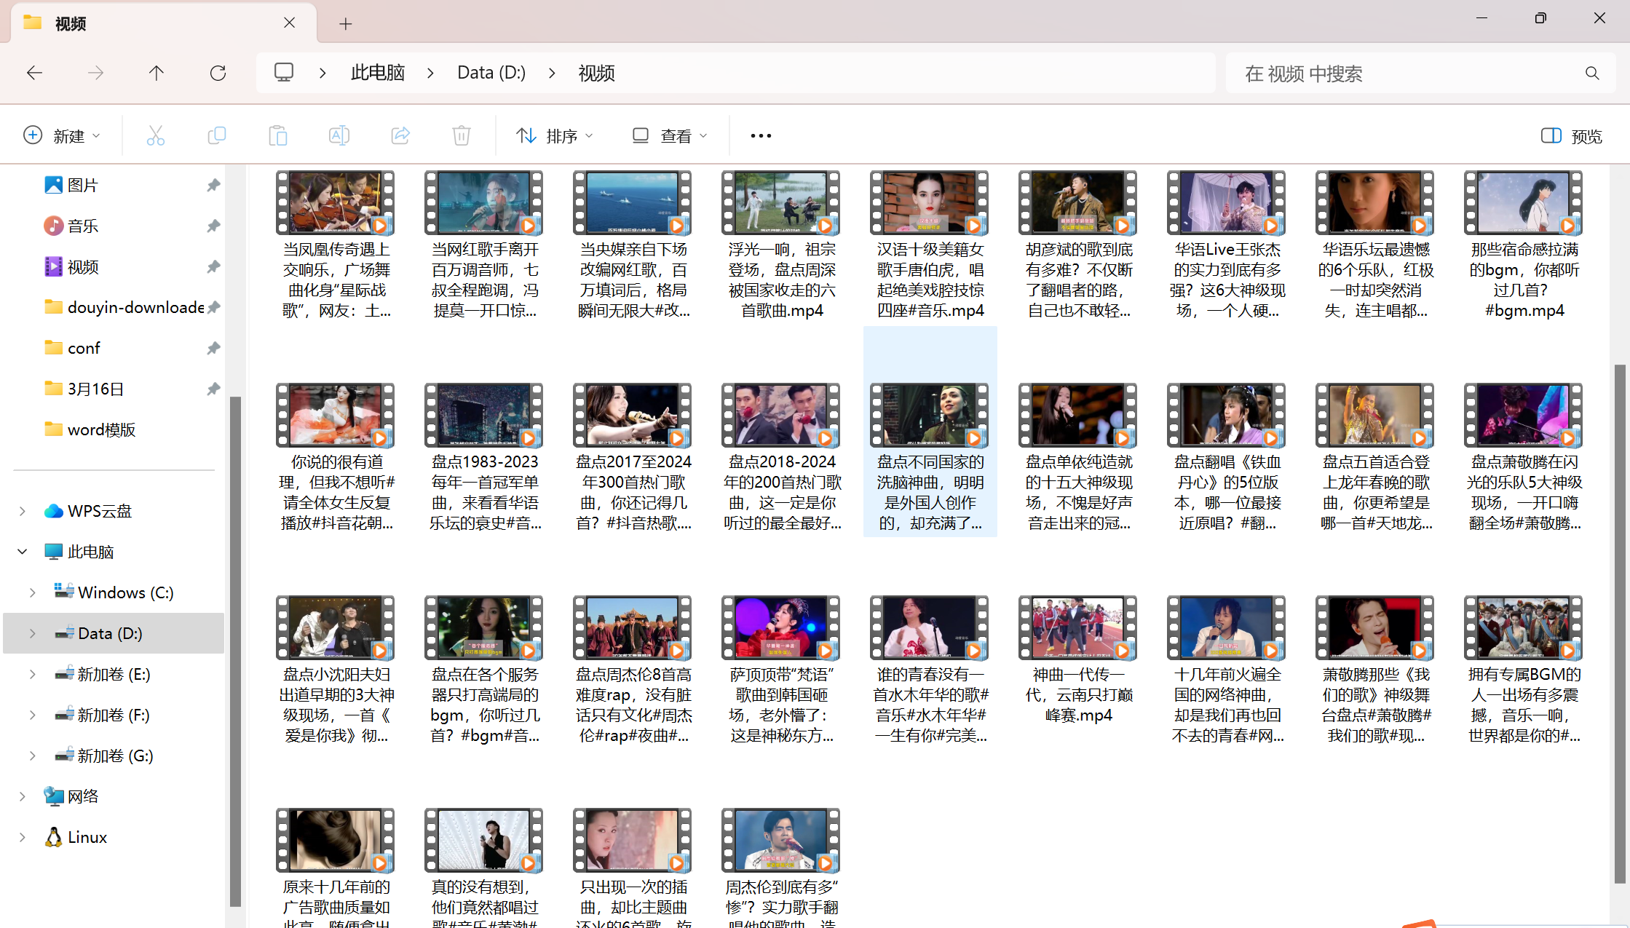Refresh the current folder view
This screenshot has height=928, width=1630.
(x=218, y=73)
